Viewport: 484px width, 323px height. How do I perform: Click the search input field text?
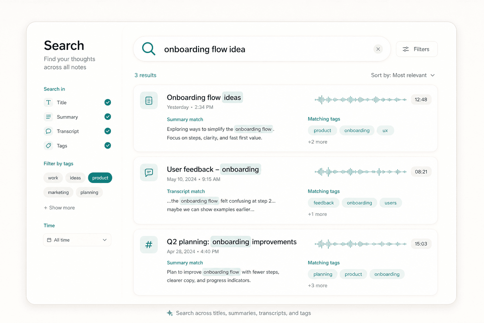pyautogui.click(x=205, y=49)
